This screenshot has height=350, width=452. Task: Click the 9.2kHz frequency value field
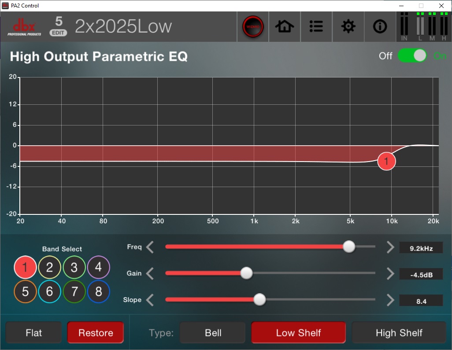(421, 248)
